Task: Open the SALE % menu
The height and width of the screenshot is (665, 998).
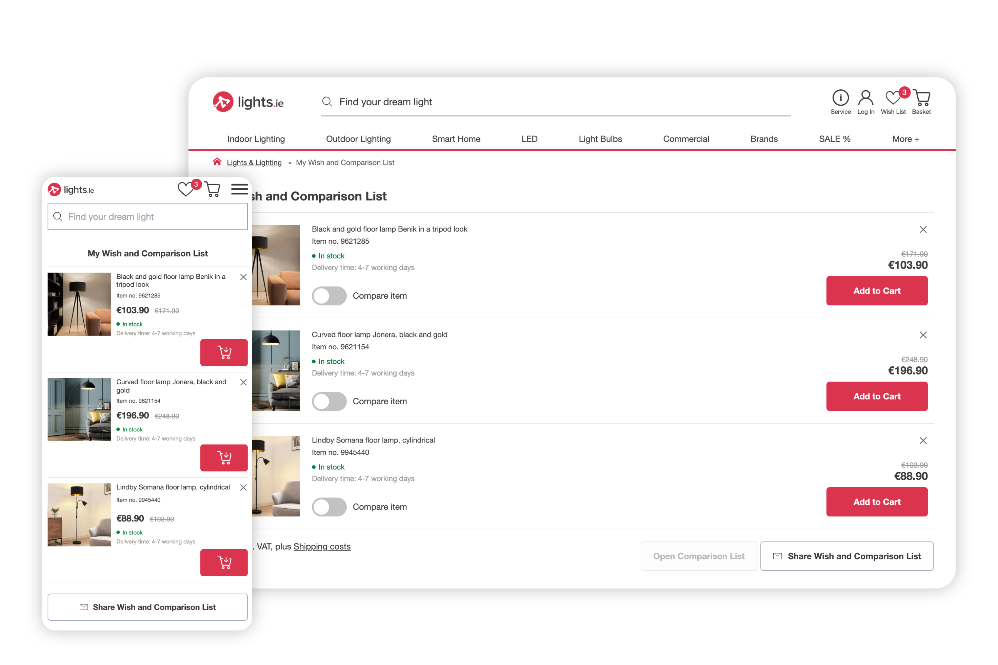Action: click(834, 139)
